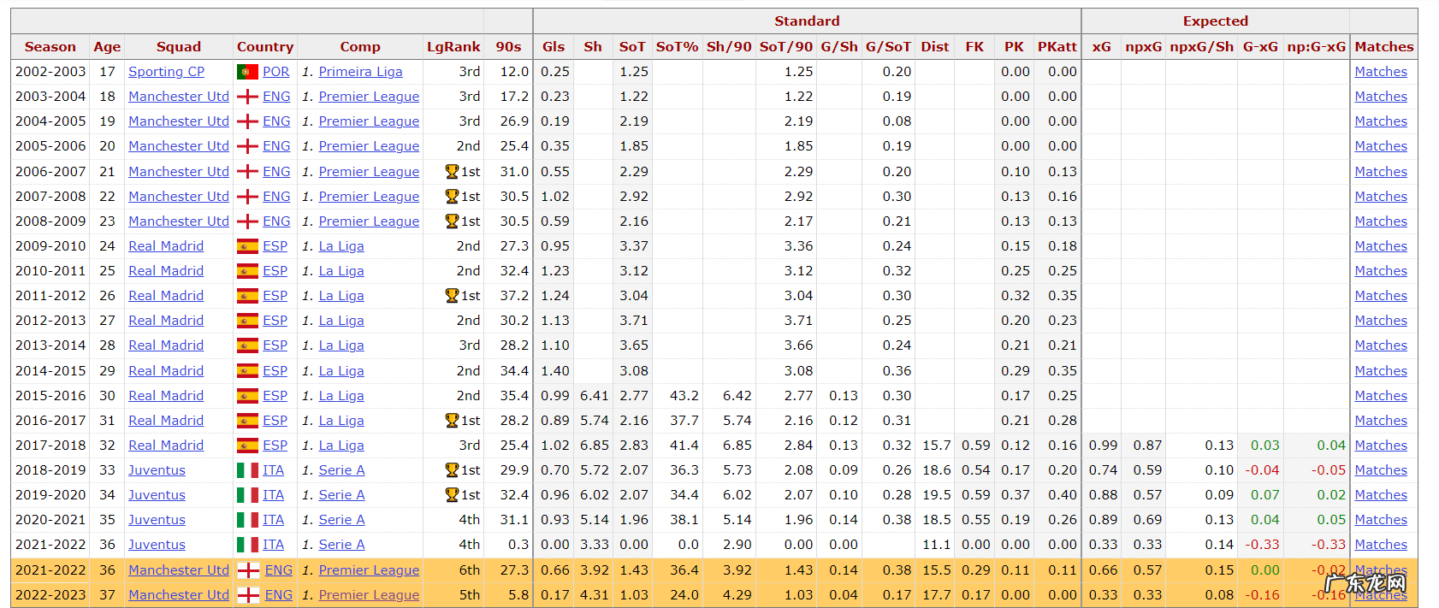Screen dimensions: 1439x608
Task: Click the trophy icon in the 2019-2020 row
Action: pyautogui.click(x=452, y=495)
